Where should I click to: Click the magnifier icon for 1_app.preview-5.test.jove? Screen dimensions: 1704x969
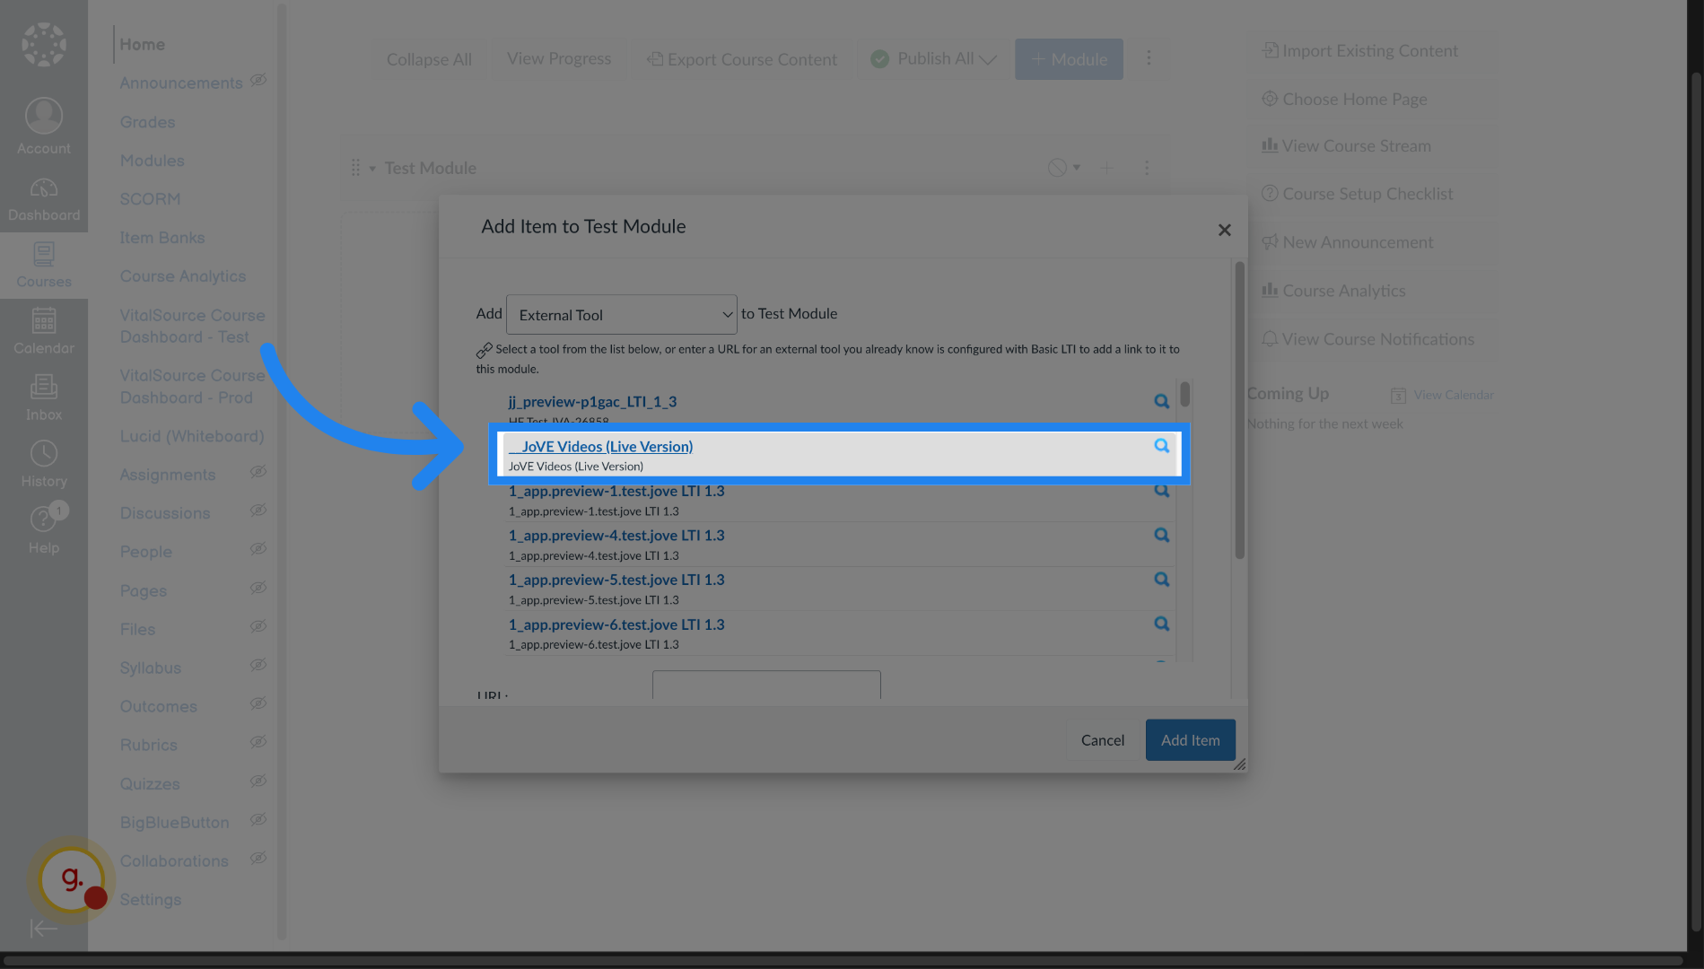(1161, 580)
